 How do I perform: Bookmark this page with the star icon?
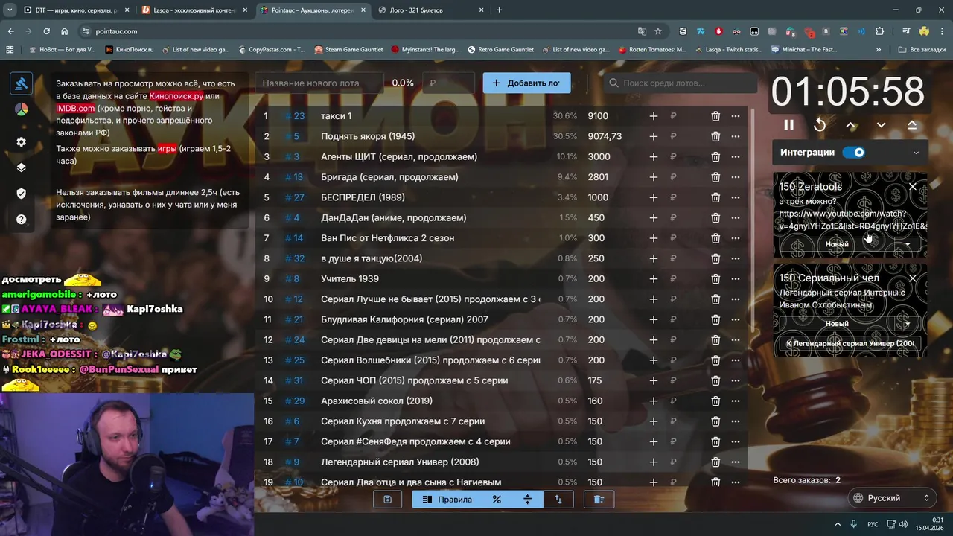pyautogui.click(x=658, y=31)
